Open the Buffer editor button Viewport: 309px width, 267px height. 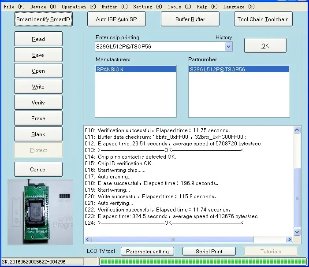click(190, 19)
